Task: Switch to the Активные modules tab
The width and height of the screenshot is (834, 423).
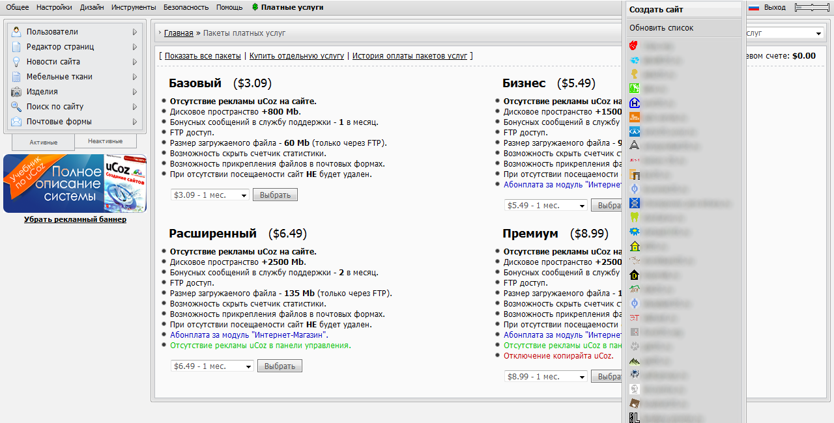Action: click(x=44, y=142)
